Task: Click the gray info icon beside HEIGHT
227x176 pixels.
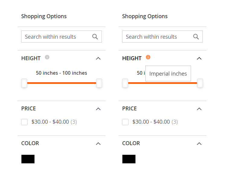Action: [x=47, y=57]
